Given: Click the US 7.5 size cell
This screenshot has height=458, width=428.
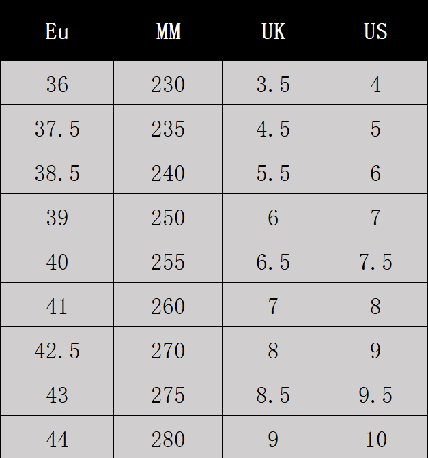Looking at the screenshot, I should 375,261.
